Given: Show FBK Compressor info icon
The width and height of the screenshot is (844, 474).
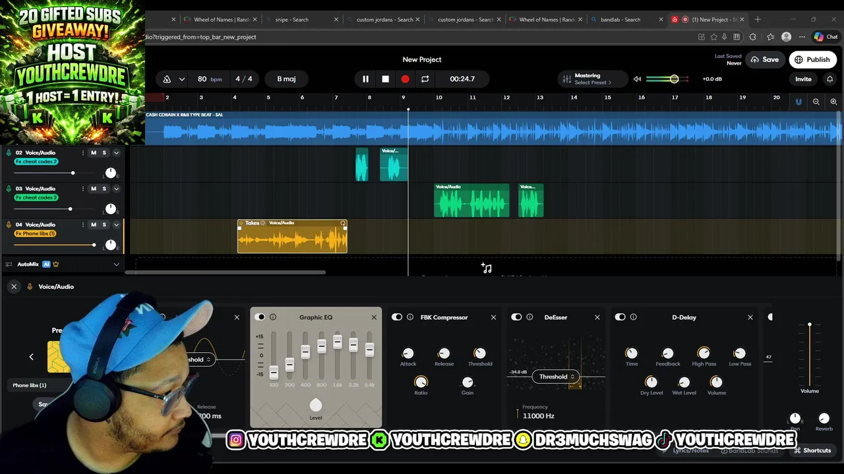Looking at the screenshot, I should [x=410, y=317].
